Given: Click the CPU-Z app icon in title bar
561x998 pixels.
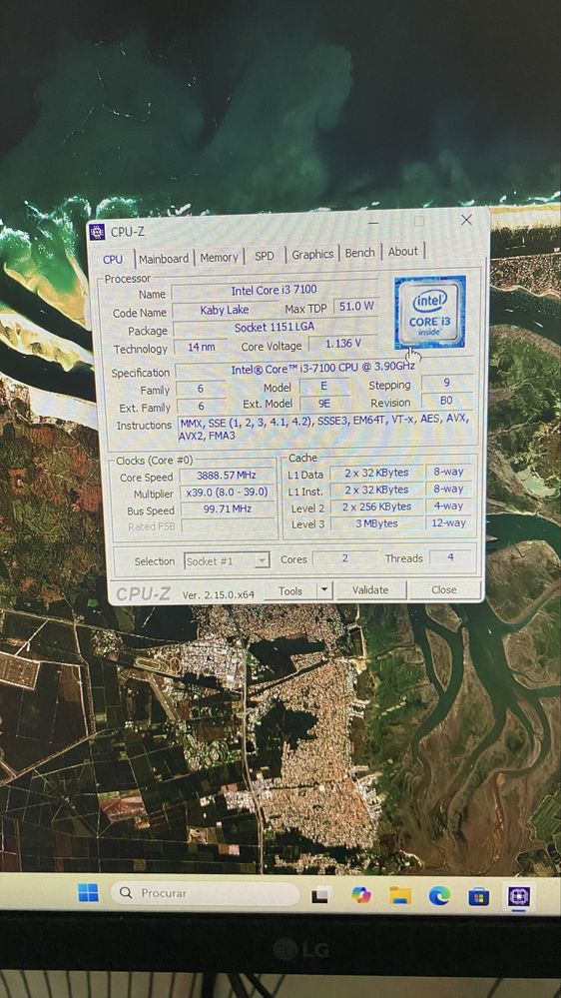Looking at the screenshot, I should pos(97,232).
